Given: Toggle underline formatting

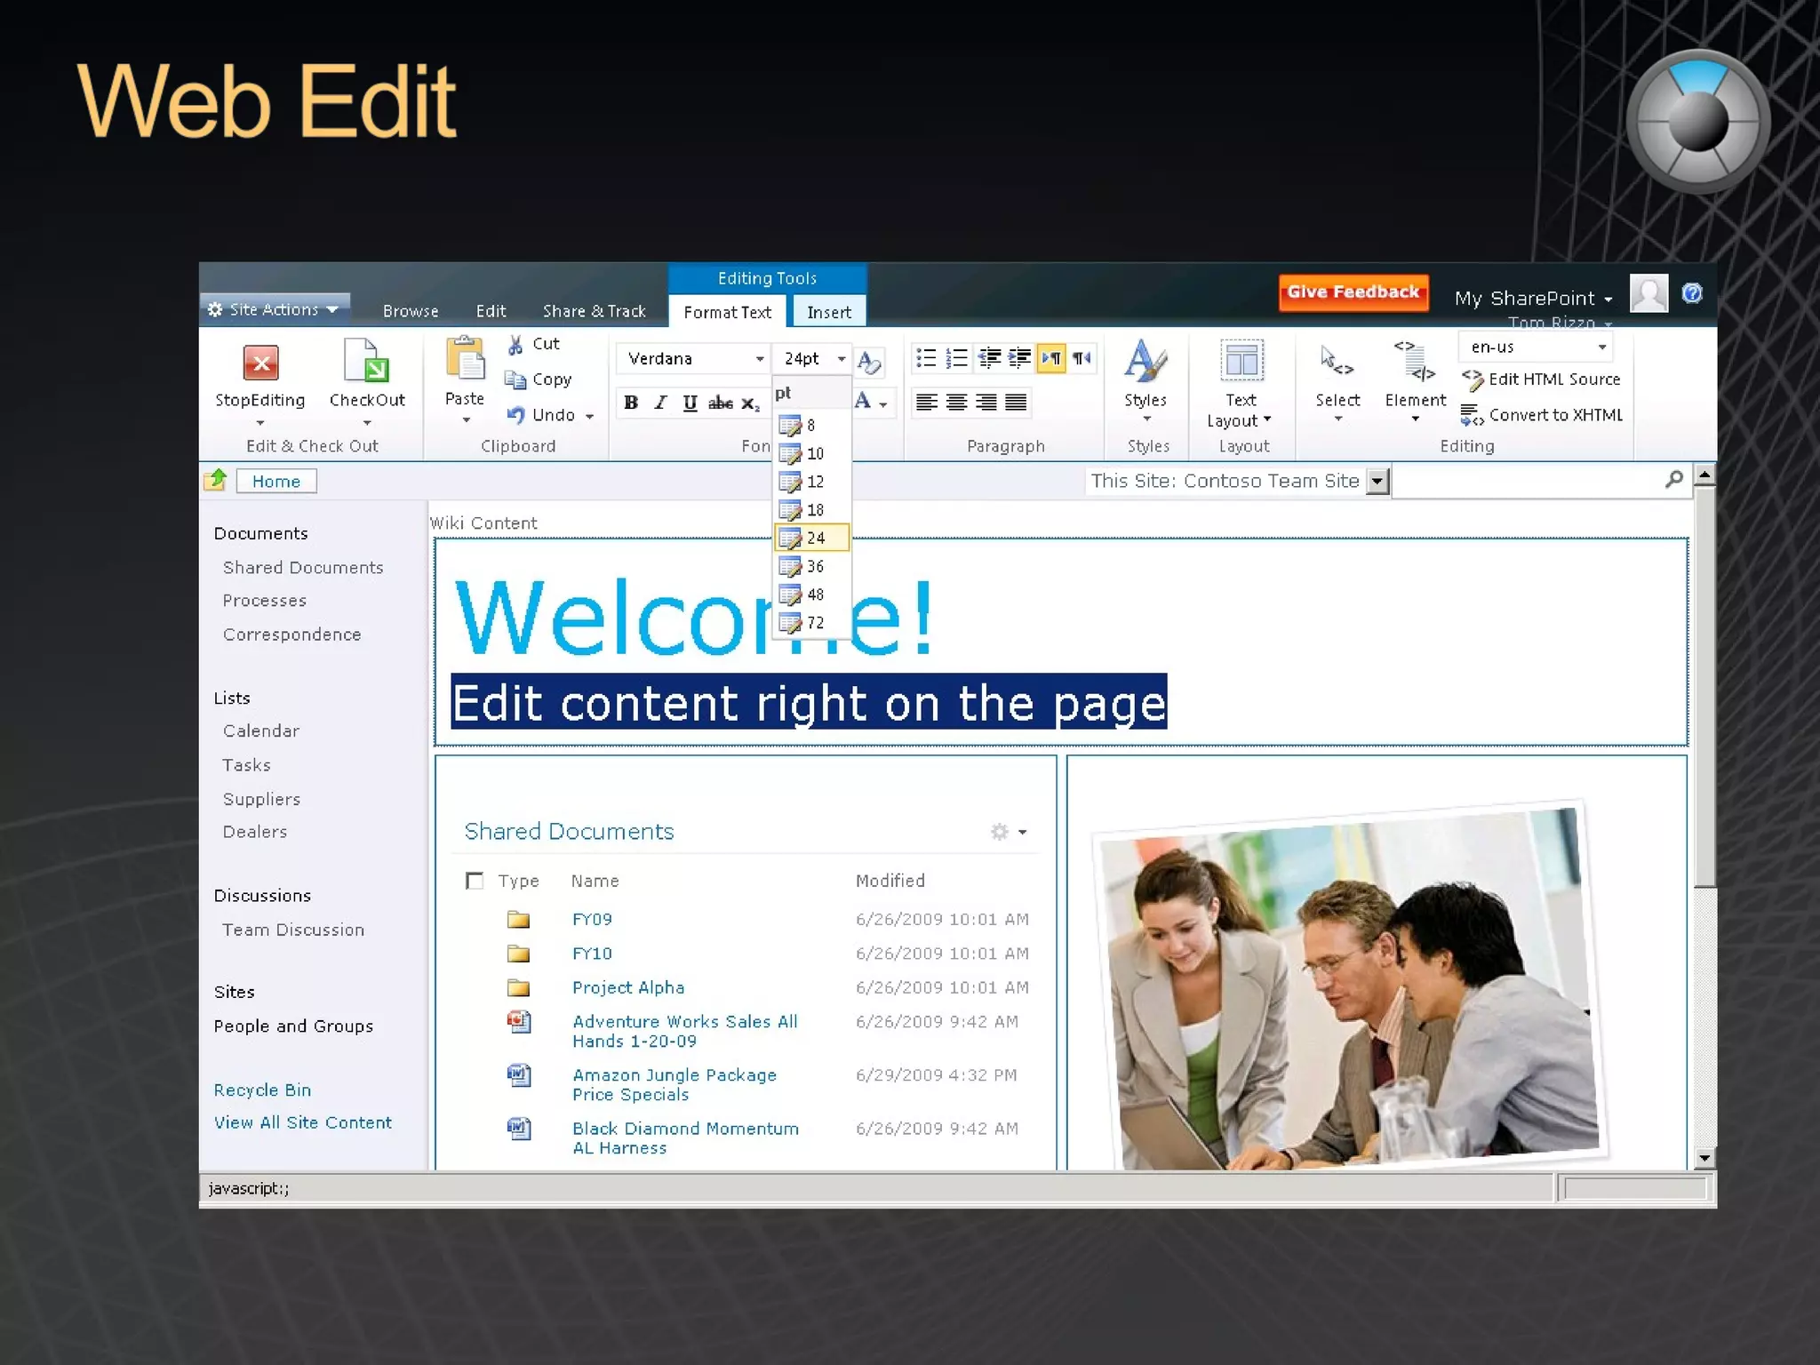Looking at the screenshot, I should point(690,403).
